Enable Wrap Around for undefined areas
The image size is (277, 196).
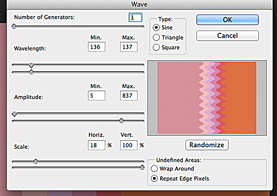pos(154,169)
